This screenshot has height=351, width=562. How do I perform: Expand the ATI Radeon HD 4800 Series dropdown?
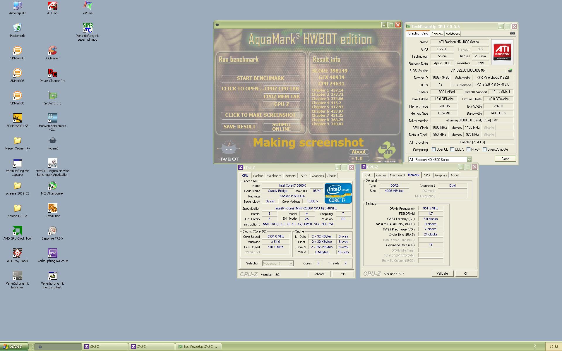[x=469, y=160]
